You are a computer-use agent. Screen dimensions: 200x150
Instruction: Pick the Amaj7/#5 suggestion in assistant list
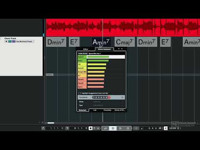click(x=101, y=72)
